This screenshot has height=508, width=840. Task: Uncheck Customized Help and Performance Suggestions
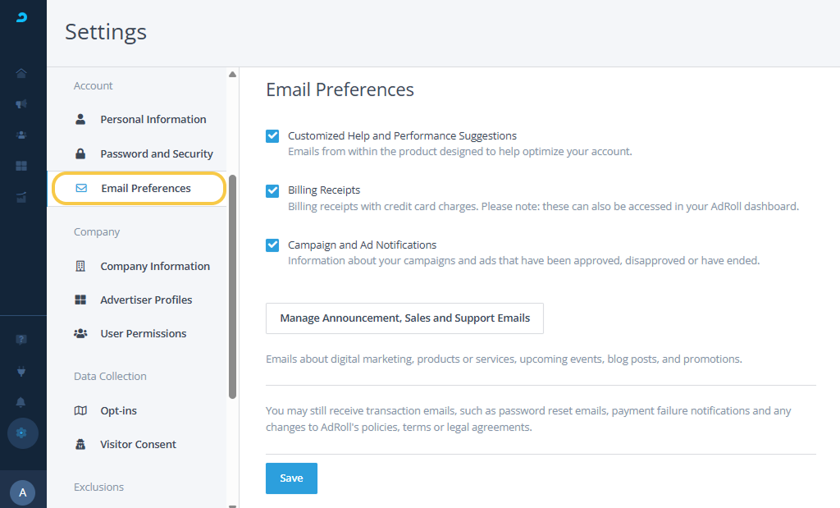pos(272,136)
